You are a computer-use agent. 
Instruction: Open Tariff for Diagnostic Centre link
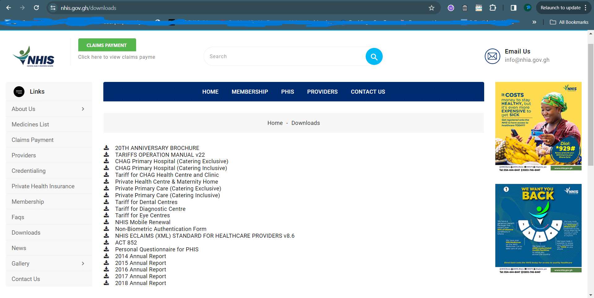(x=150, y=209)
